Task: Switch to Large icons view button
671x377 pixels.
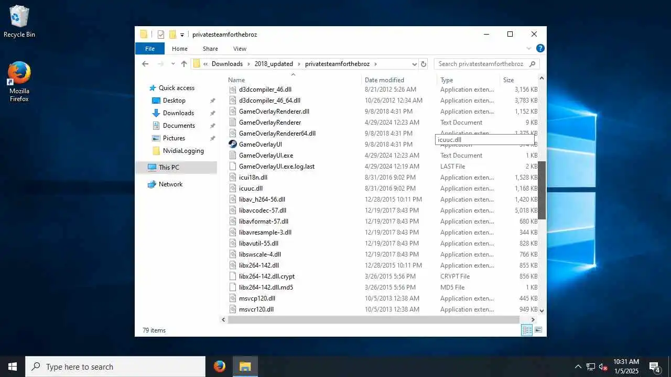Action: click(x=538, y=330)
